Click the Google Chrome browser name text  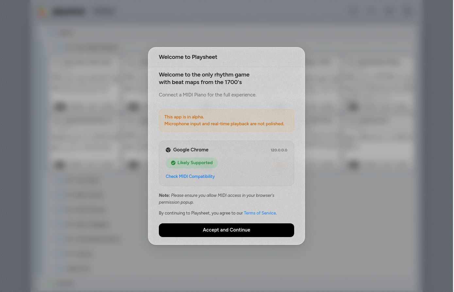pyautogui.click(x=191, y=150)
